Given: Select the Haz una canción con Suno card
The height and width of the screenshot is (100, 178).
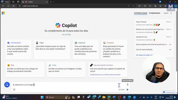Looking at the screenshot, I should click(x=108, y=70).
